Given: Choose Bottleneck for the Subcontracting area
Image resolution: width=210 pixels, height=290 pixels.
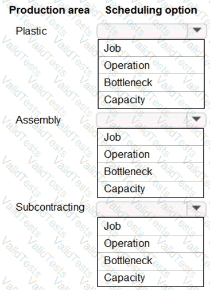Looking at the screenshot, I should tap(151, 261).
